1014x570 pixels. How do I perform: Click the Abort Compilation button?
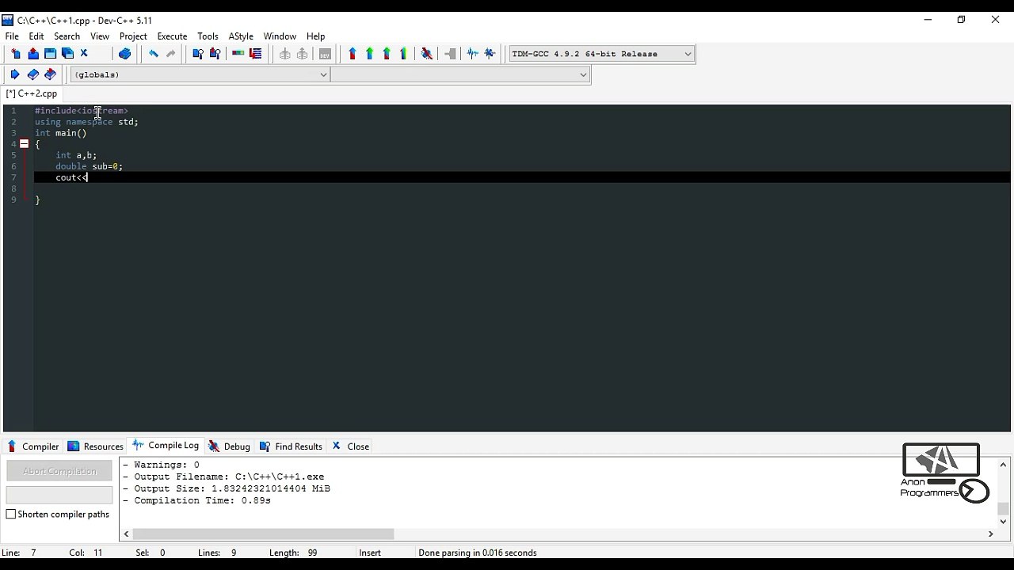click(59, 471)
